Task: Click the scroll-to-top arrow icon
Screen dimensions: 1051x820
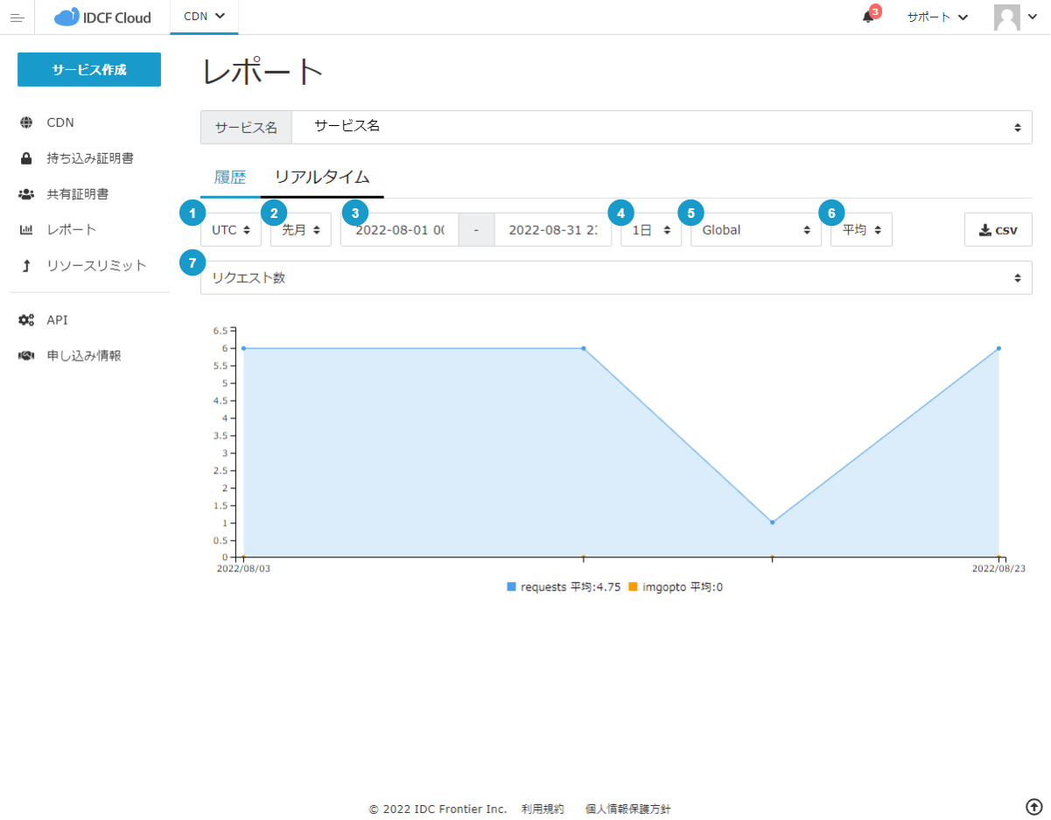Action: (x=1033, y=806)
